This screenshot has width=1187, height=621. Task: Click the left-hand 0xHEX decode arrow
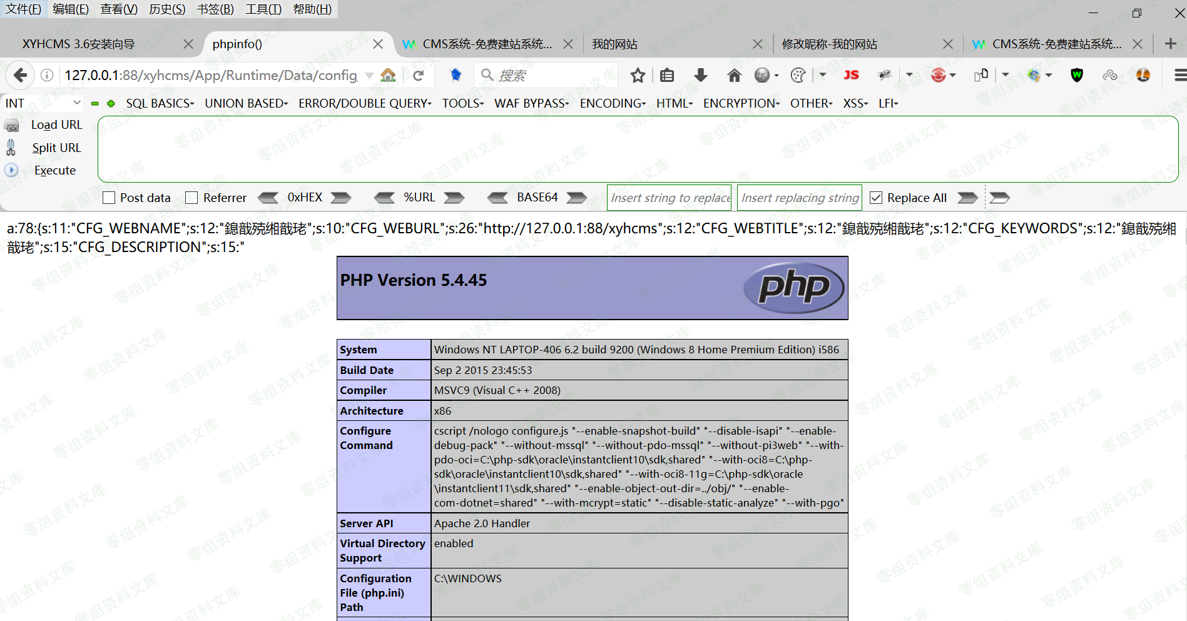click(x=268, y=198)
